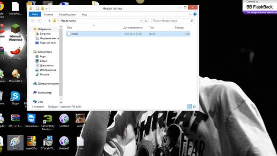Select Домашняя группа in the sidebar
This screenshot has width=277, height=156.
point(48,84)
